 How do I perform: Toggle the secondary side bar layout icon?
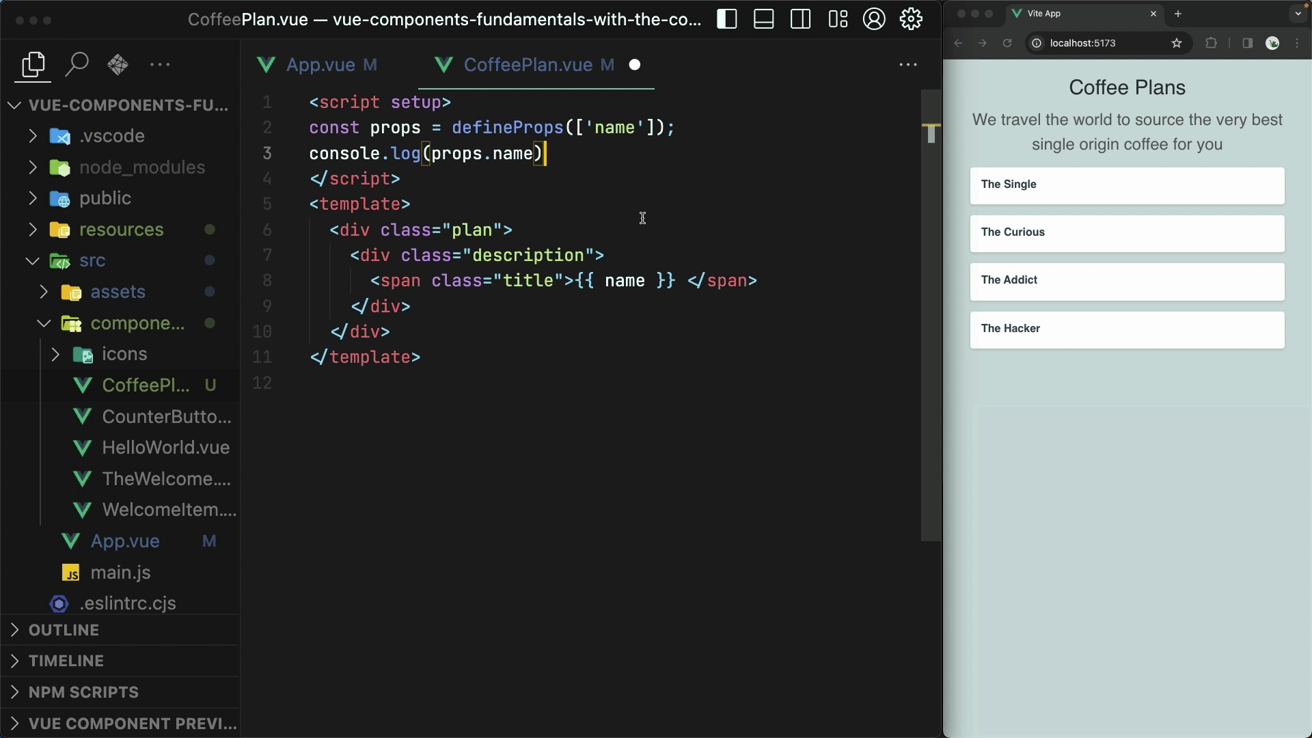pyautogui.click(x=800, y=19)
